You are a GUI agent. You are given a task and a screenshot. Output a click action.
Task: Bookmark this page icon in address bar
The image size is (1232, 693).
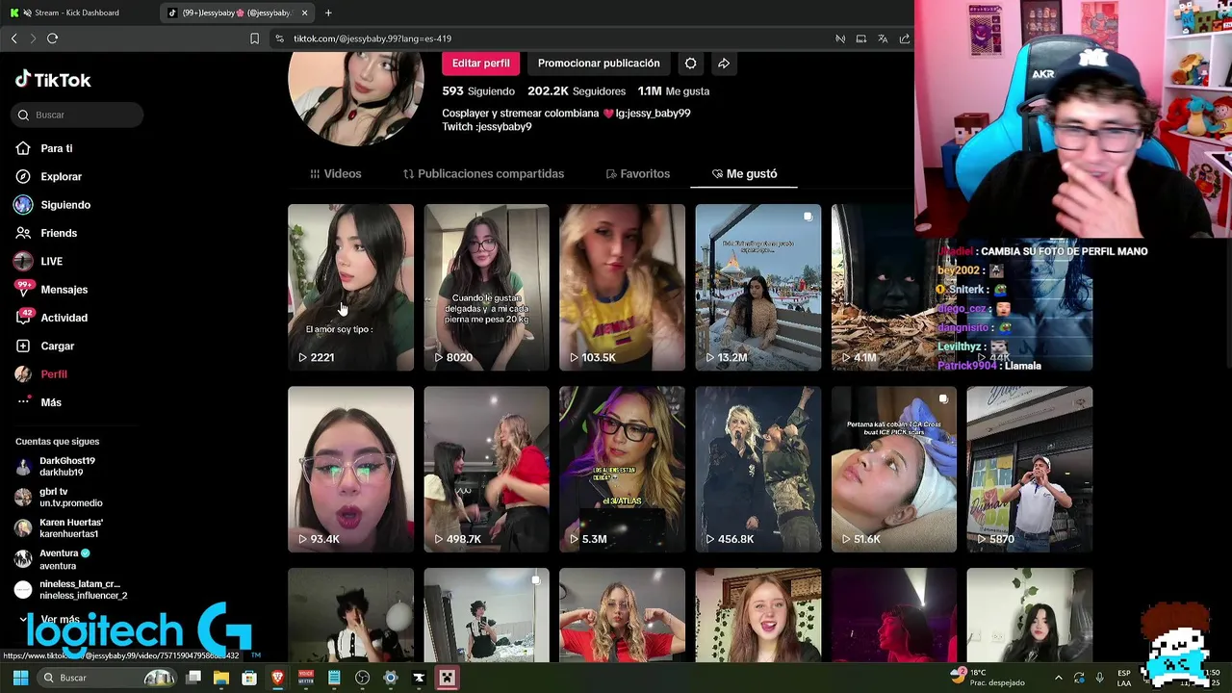pos(254,38)
